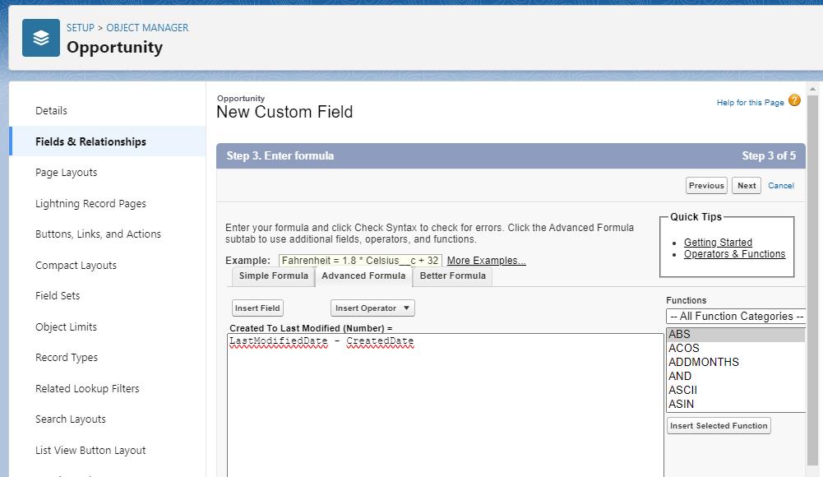Click the Previous button
The image size is (823, 477).
coord(705,185)
